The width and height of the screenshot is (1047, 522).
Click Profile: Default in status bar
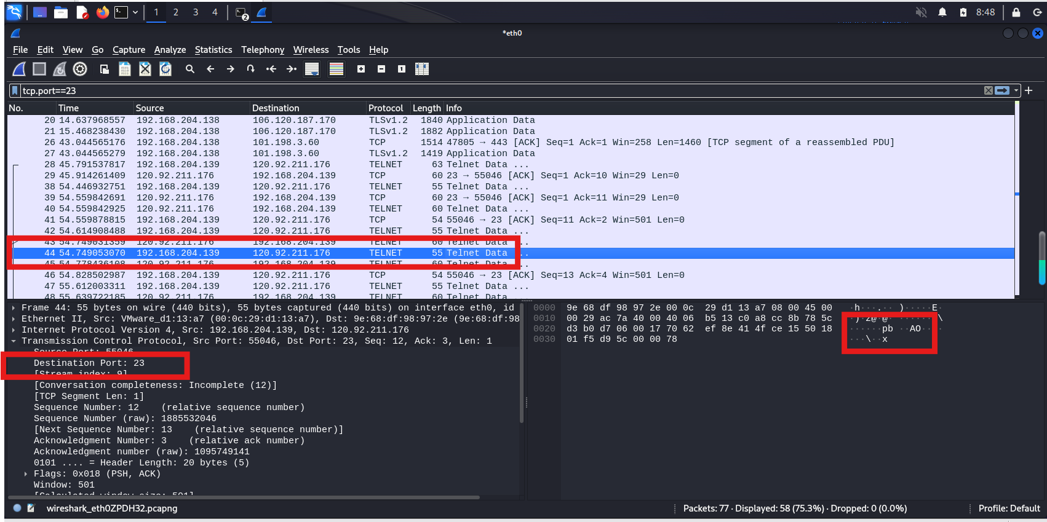[x=1009, y=508]
